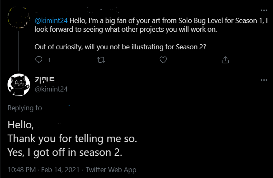Open the blue @kimint24 mention link
Viewport: 273px width, 178px height.
(x=51, y=20)
